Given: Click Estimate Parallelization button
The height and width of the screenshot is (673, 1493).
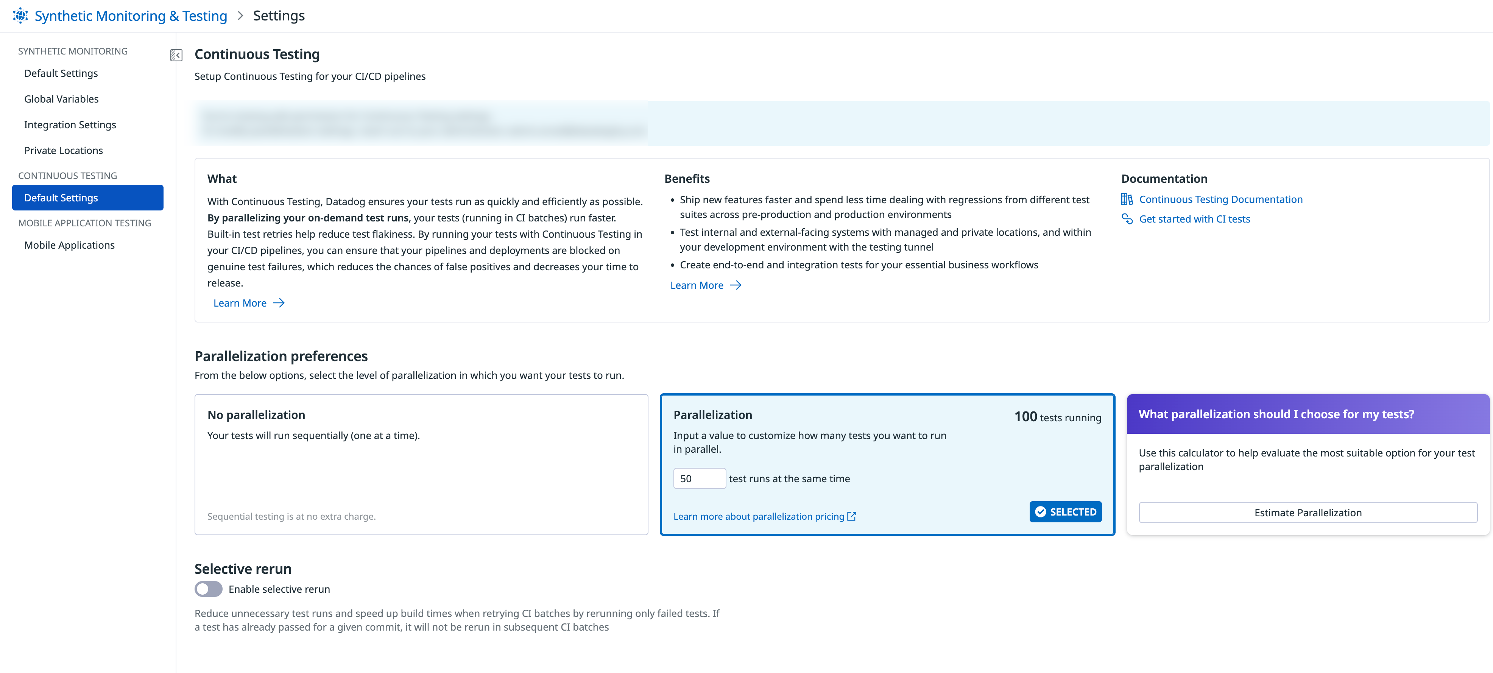Looking at the screenshot, I should click(1308, 513).
